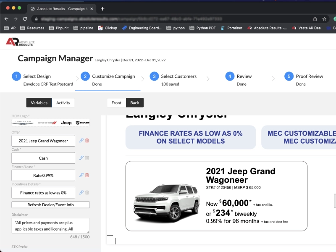Image resolution: width=336 pixels, height=252 pixels.
Task: Go to step 3 Select Customers
Action: coord(173,80)
